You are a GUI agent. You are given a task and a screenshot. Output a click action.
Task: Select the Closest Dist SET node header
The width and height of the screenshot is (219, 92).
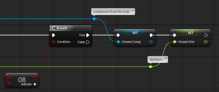point(191,33)
